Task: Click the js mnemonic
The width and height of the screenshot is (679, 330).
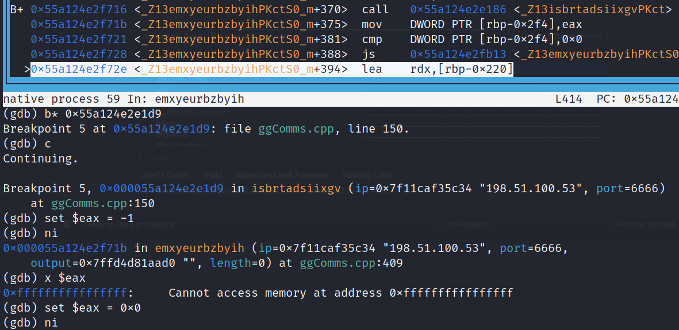Action: pos(368,55)
